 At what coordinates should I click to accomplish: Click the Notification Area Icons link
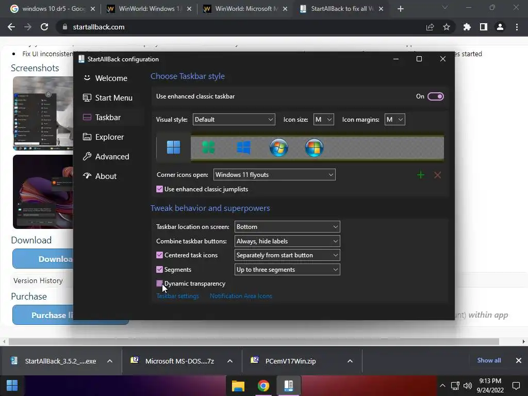[x=241, y=296]
